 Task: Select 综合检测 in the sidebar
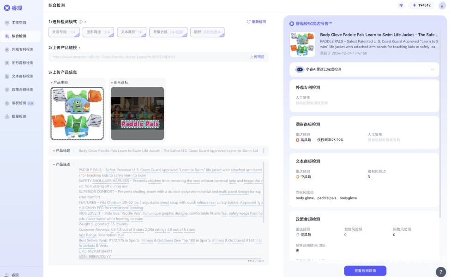20,36
